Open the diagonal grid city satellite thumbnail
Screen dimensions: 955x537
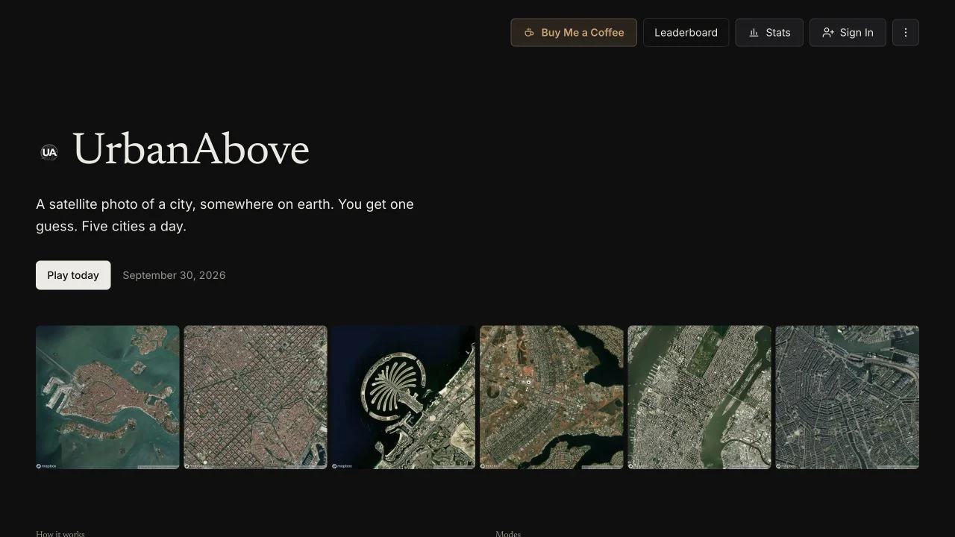point(255,398)
